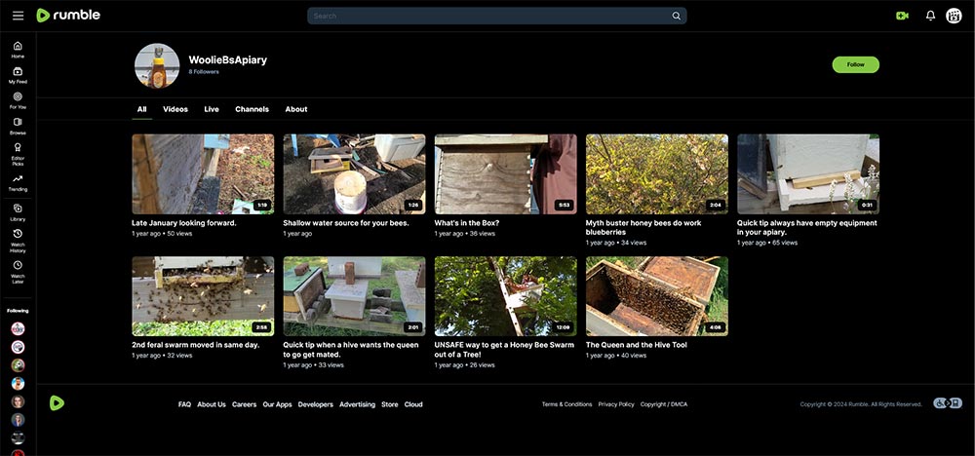Open the hamburger menu icon

coord(18,16)
